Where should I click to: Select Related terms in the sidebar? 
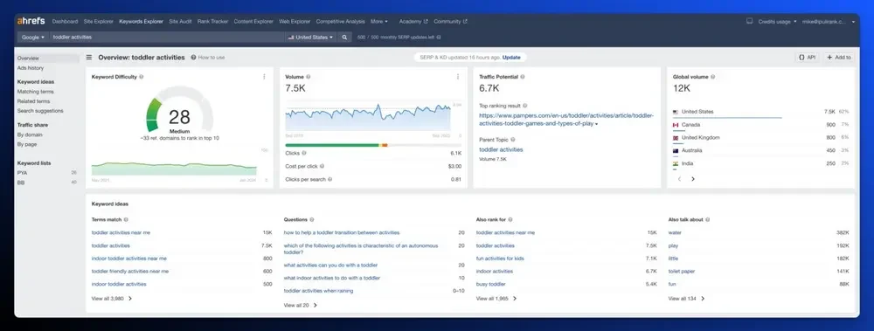click(x=33, y=101)
